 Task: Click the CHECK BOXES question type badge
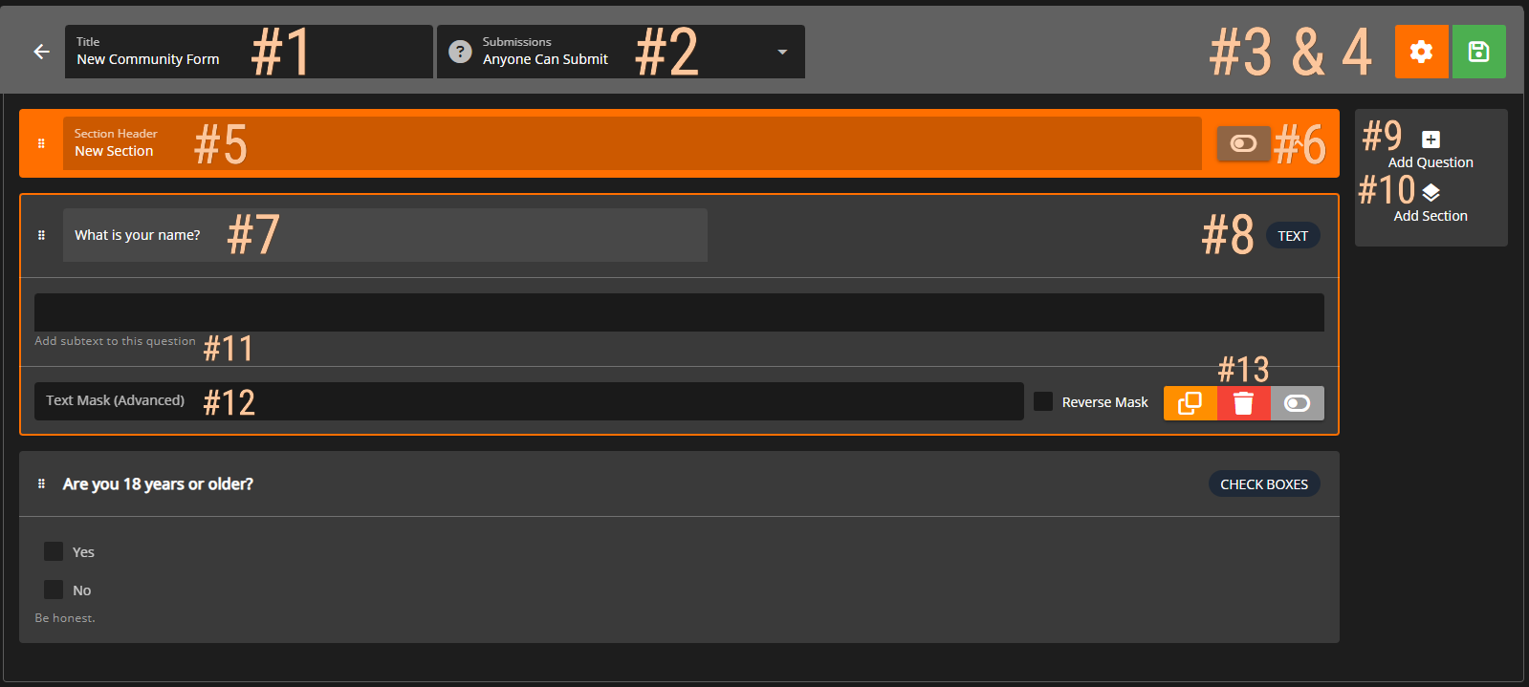(x=1263, y=484)
